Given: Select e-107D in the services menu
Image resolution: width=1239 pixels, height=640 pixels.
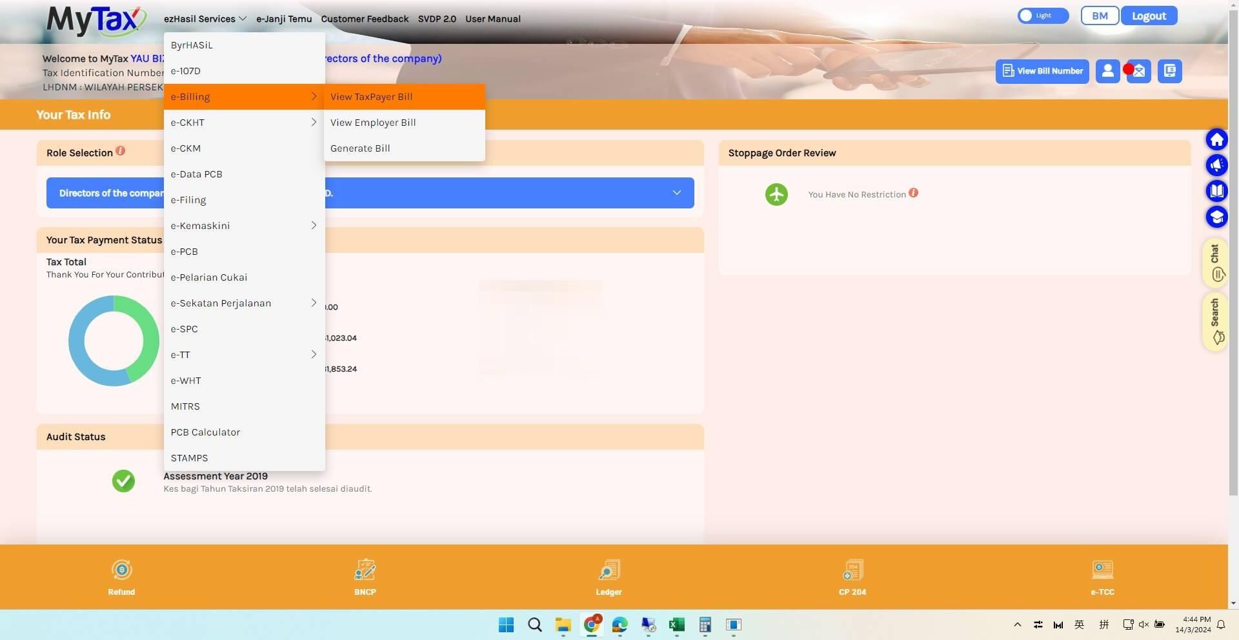Looking at the screenshot, I should click(244, 71).
